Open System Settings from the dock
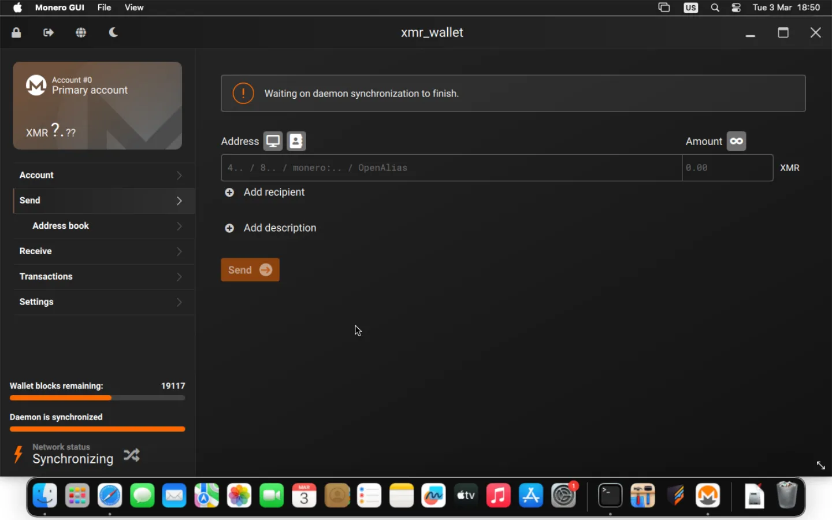 [564, 496]
